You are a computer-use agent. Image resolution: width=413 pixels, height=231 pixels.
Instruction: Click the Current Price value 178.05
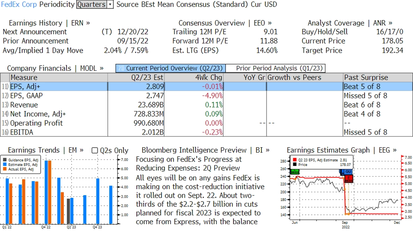[x=392, y=41]
